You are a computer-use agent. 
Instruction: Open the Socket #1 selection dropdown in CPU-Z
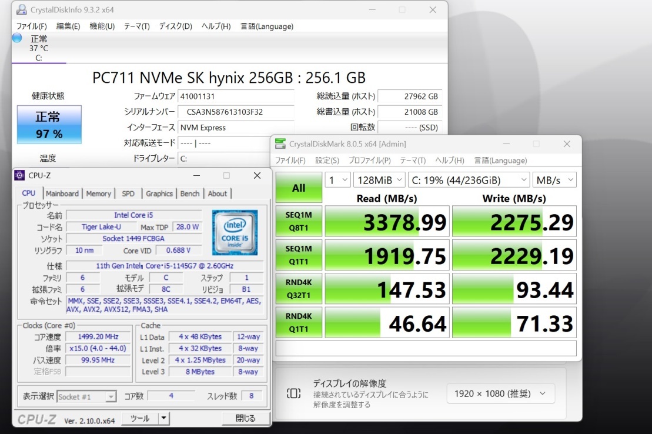[86, 396]
